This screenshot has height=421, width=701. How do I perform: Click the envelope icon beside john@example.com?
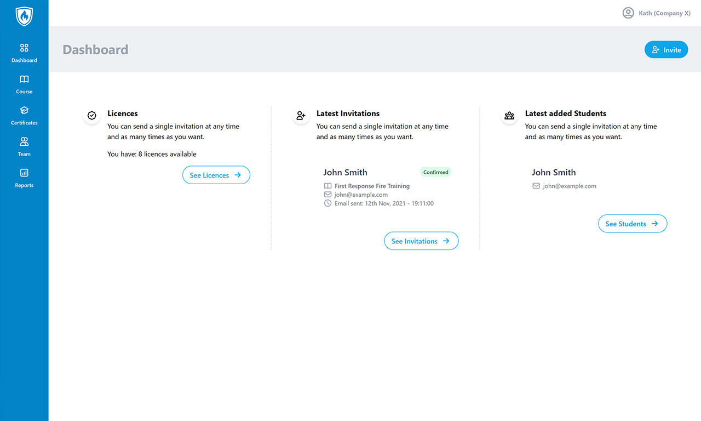click(x=327, y=195)
